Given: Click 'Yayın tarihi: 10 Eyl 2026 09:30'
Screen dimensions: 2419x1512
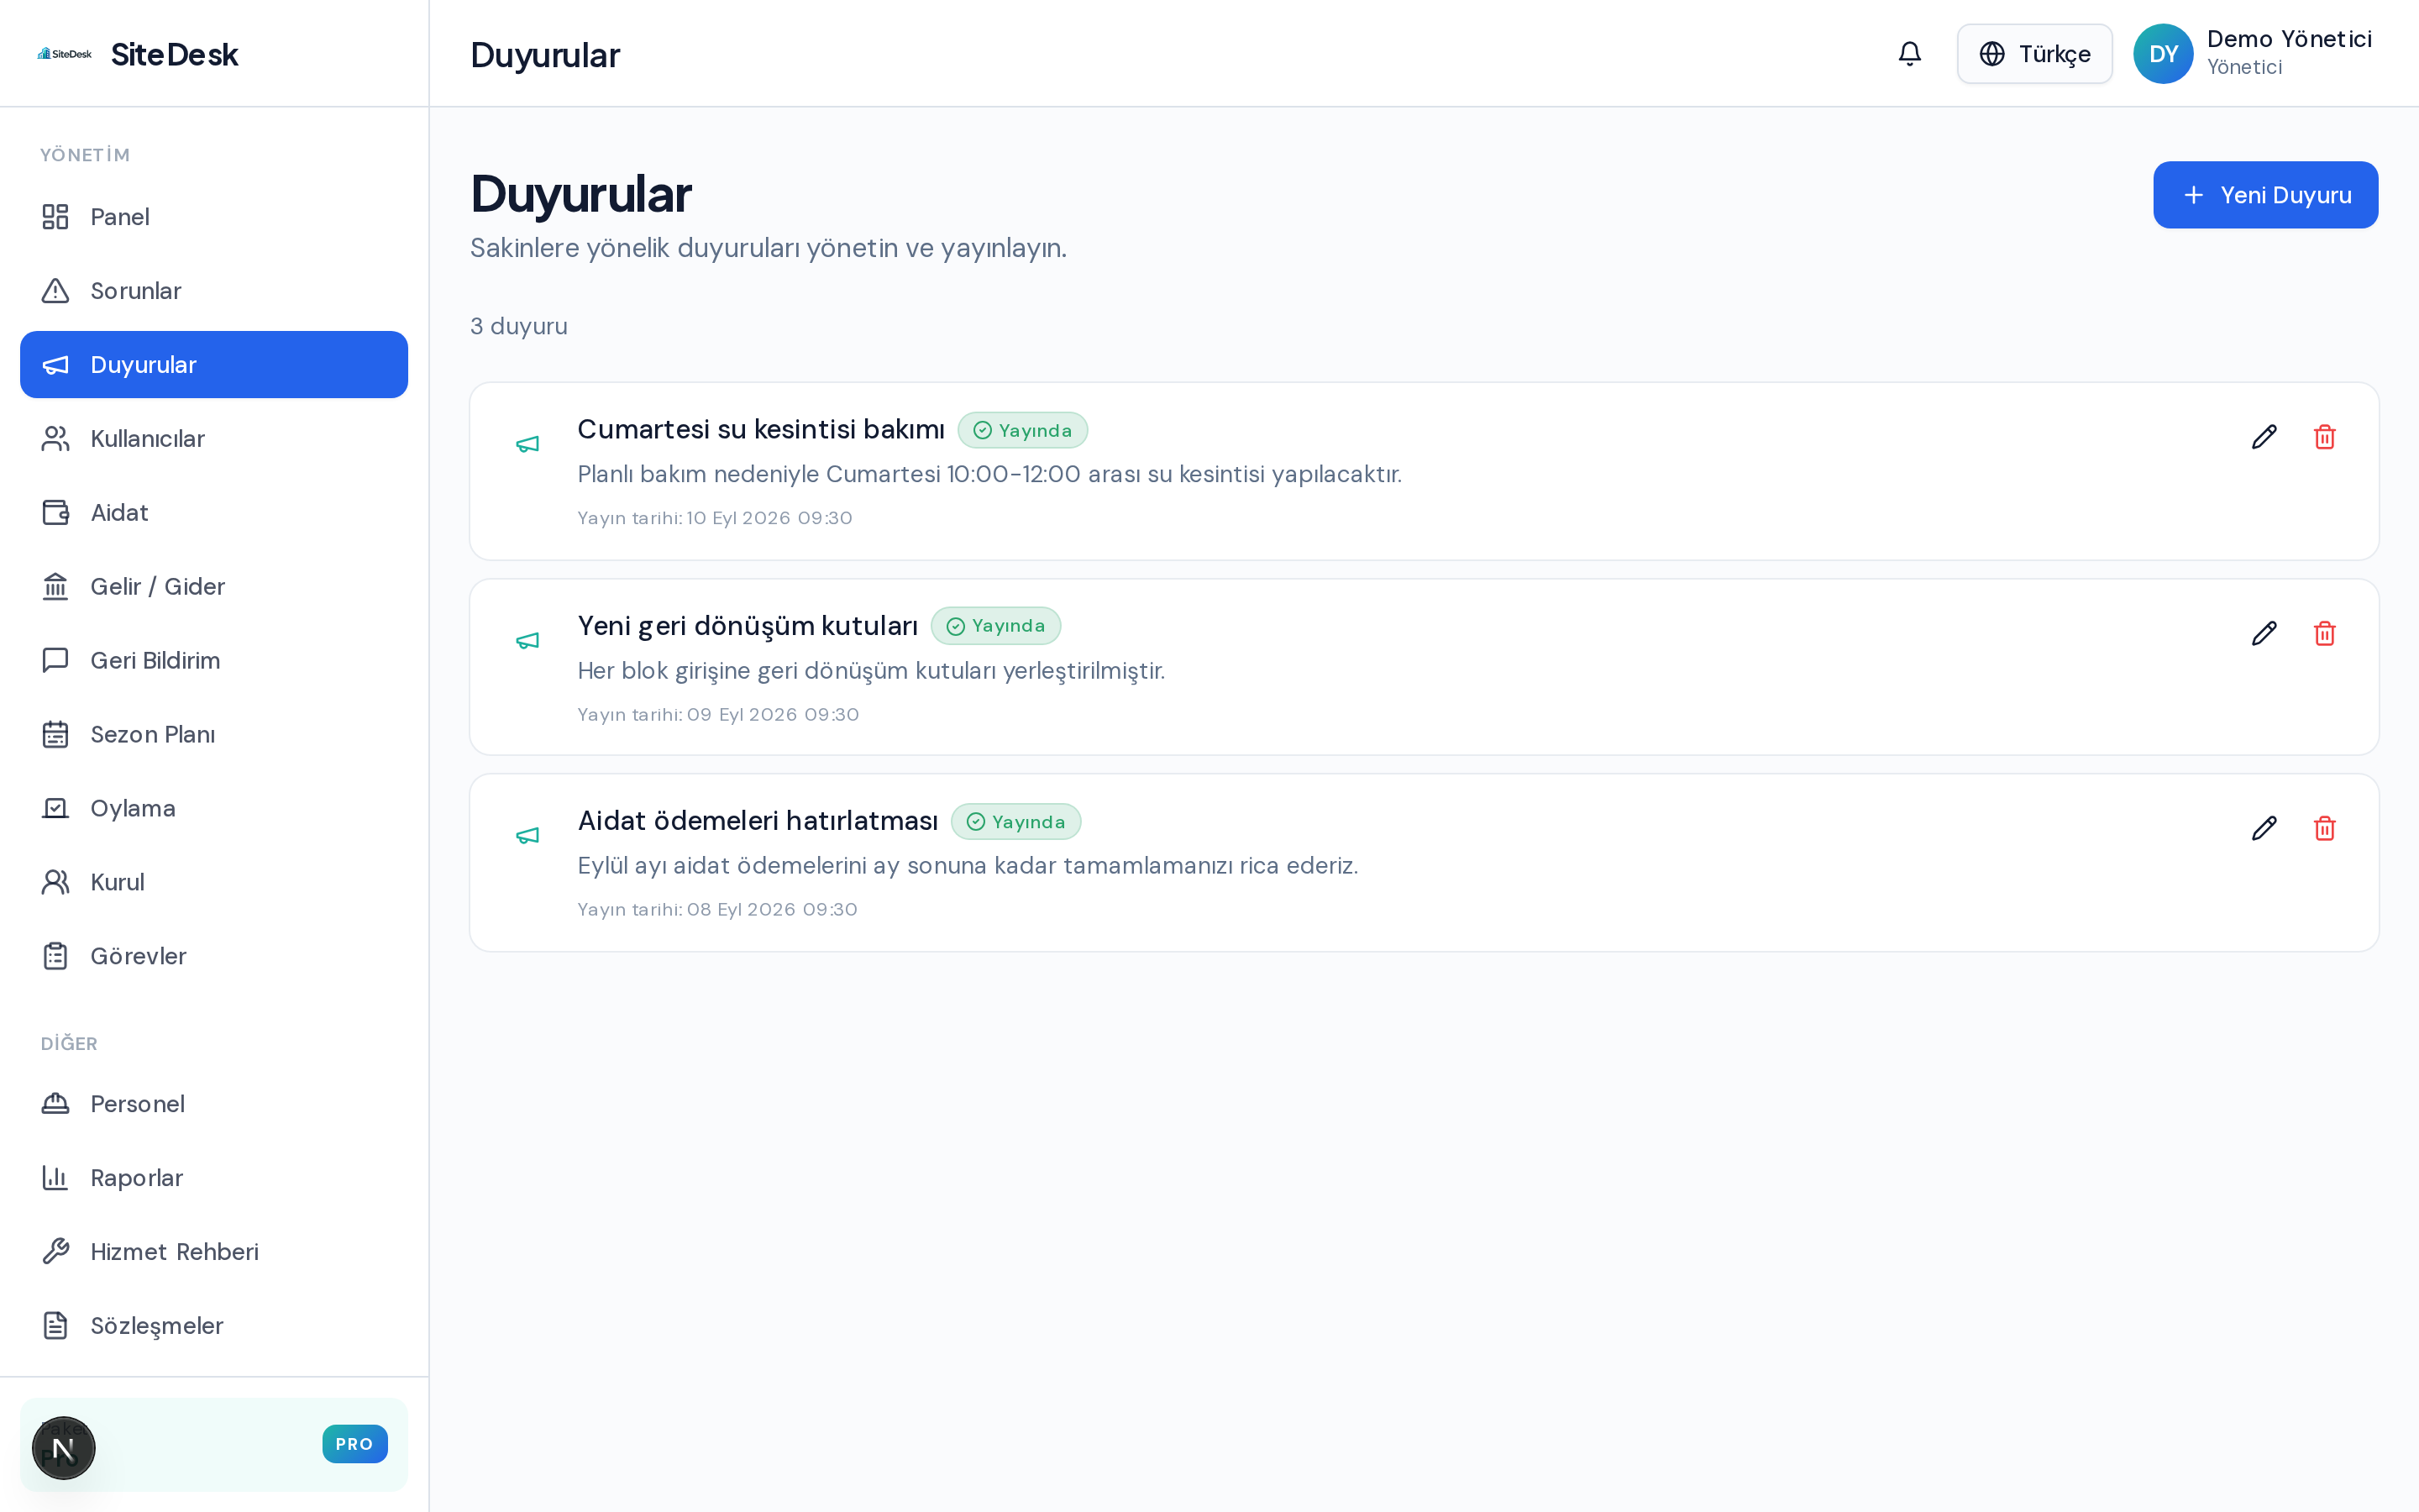Looking at the screenshot, I should (715, 518).
